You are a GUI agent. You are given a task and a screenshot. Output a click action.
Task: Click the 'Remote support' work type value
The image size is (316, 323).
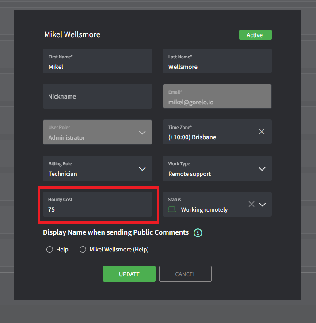[190, 174]
